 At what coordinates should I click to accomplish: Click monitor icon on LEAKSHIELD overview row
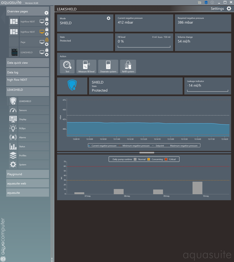tap(42, 52)
